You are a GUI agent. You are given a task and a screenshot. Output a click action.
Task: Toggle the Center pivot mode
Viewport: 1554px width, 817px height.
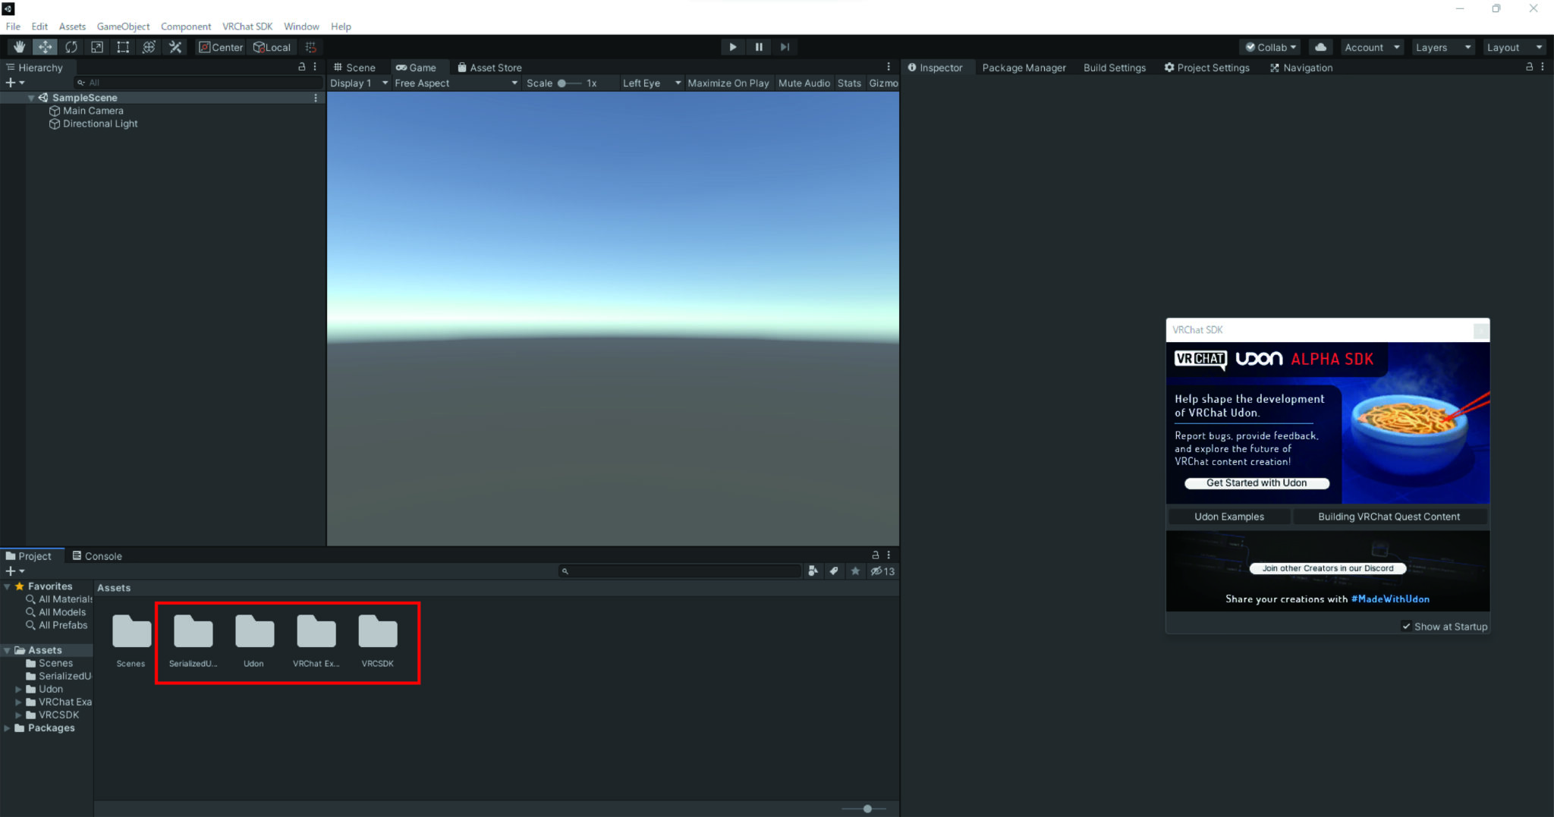point(220,47)
